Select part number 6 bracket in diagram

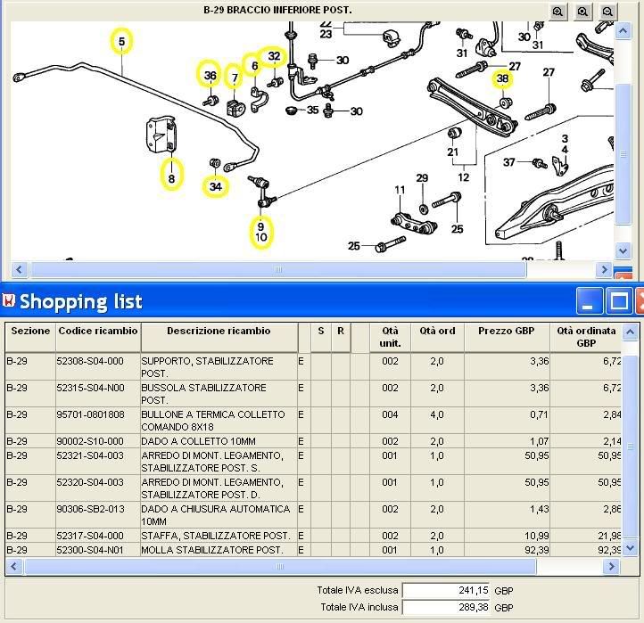(x=254, y=66)
